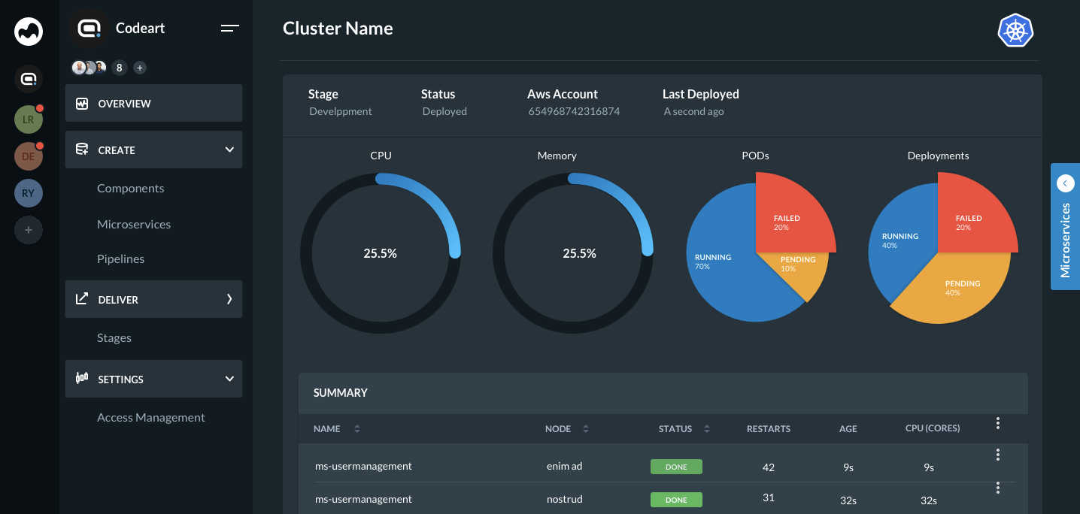Click the node cell enim ad
The height and width of the screenshot is (514, 1080).
[x=565, y=466]
